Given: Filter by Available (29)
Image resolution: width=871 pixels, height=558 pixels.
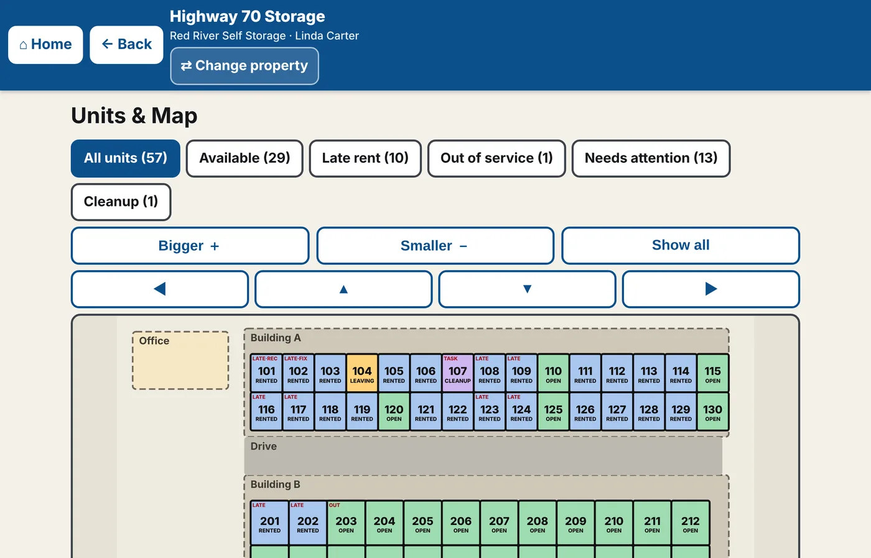Looking at the screenshot, I should click(245, 158).
